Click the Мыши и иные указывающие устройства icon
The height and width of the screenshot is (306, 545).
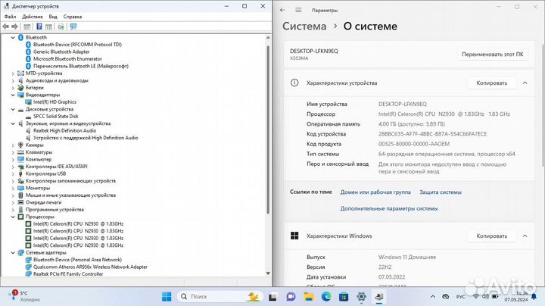click(x=21, y=195)
